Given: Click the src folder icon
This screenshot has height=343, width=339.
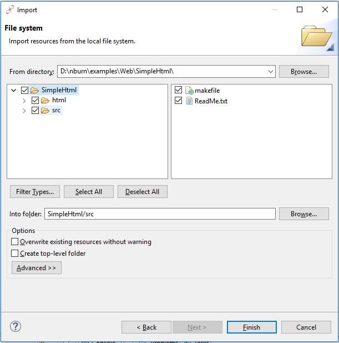Looking at the screenshot, I should point(45,110).
